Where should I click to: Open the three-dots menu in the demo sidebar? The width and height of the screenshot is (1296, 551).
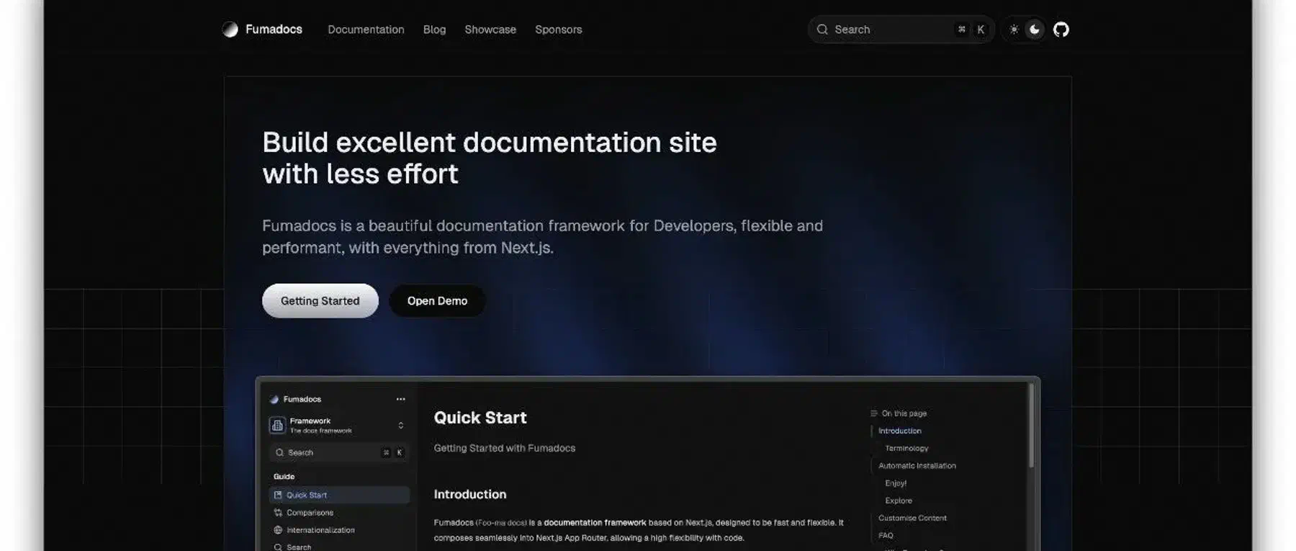400,399
